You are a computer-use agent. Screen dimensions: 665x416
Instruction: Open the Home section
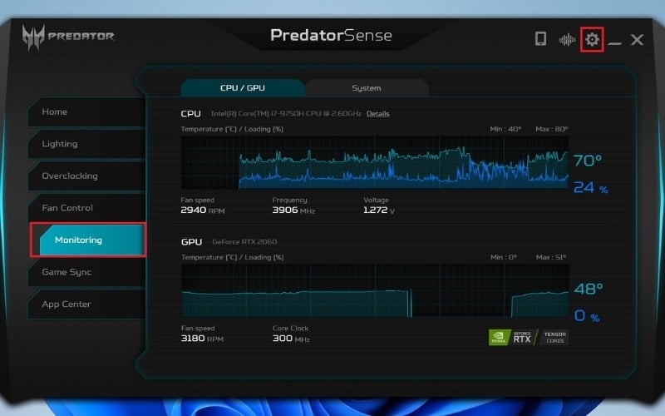tap(86, 111)
